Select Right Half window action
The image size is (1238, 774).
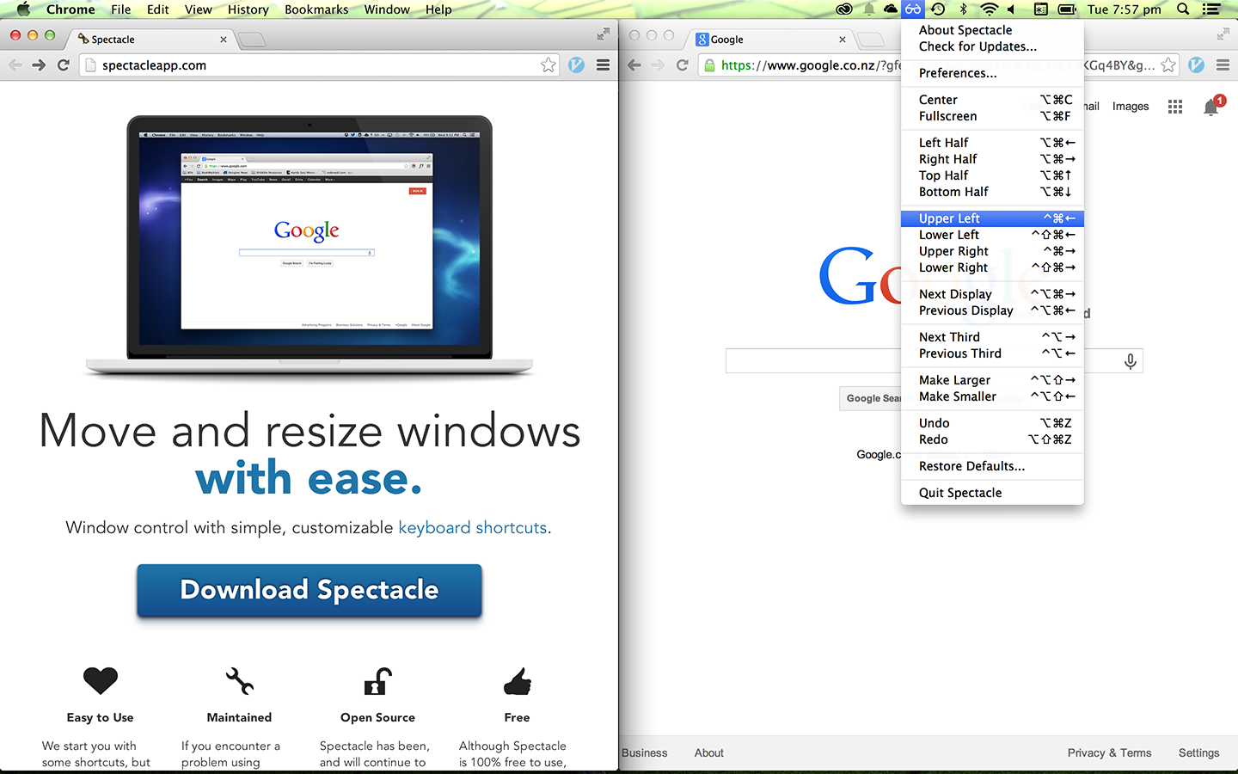pos(992,159)
